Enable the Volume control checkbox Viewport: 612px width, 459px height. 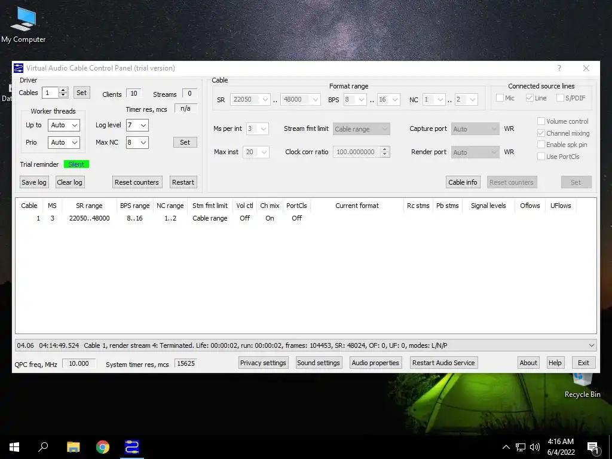pyautogui.click(x=541, y=121)
